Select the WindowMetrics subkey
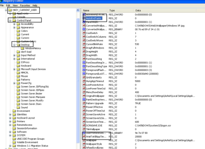Viewport: 205px width, 149px height. (33, 48)
